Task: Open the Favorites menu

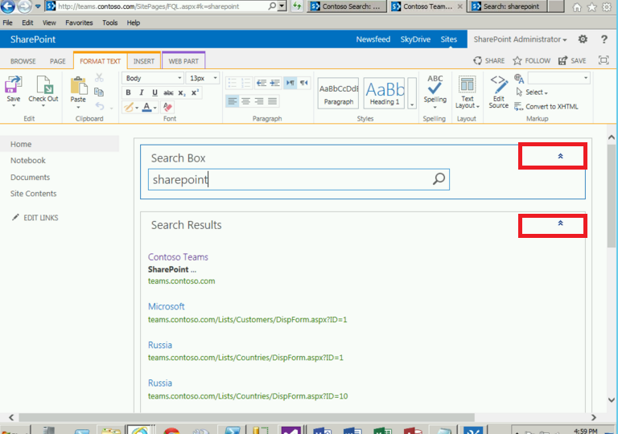Action: tap(79, 23)
